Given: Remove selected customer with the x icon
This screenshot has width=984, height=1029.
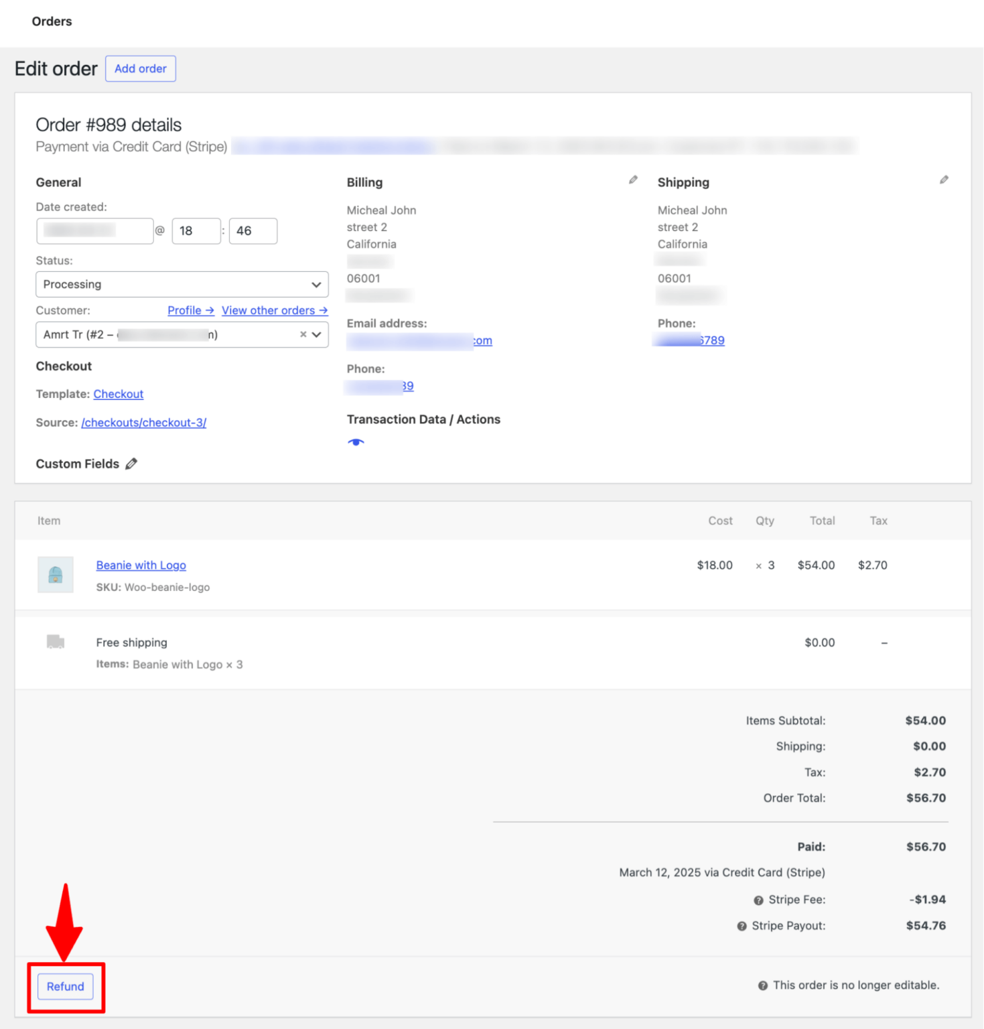Looking at the screenshot, I should point(303,334).
